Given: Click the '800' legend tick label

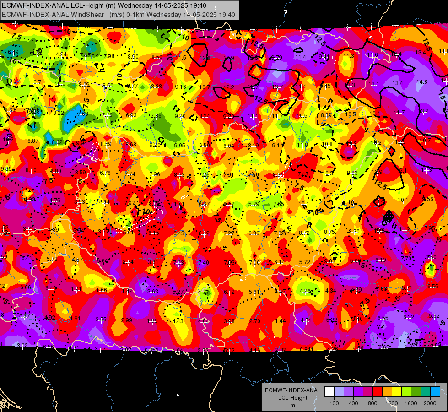Looking at the screenshot, I should [x=372, y=403].
